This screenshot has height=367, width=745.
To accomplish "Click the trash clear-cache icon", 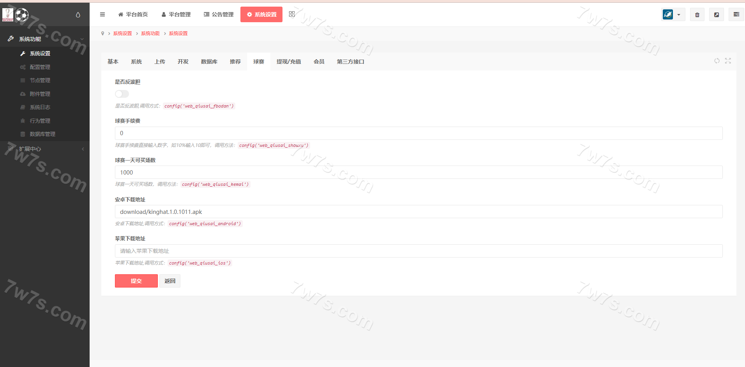I will coord(697,15).
